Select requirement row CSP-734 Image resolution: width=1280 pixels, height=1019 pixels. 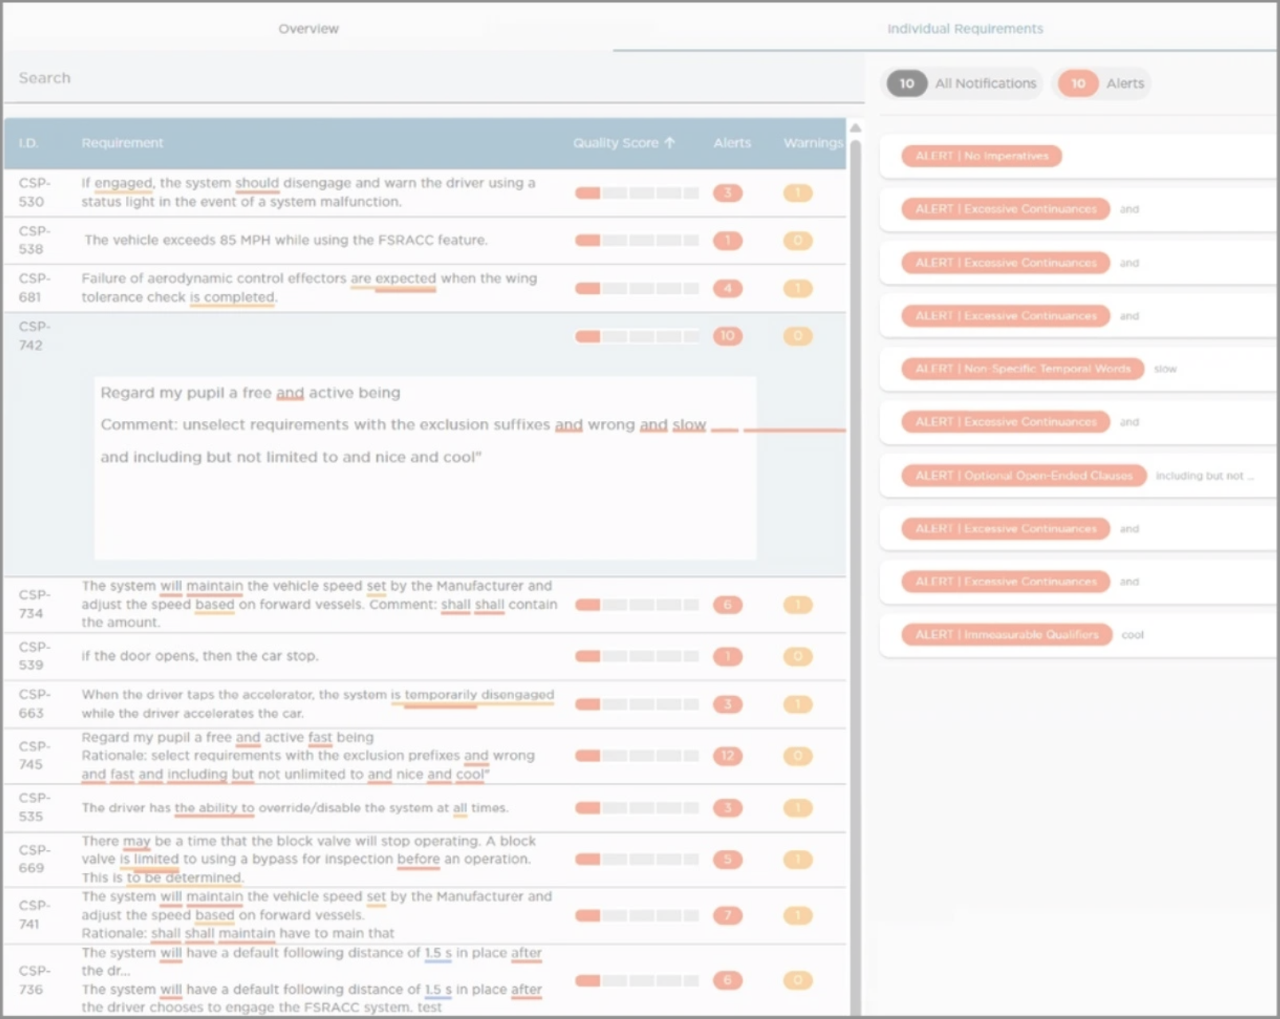click(425, 604)
